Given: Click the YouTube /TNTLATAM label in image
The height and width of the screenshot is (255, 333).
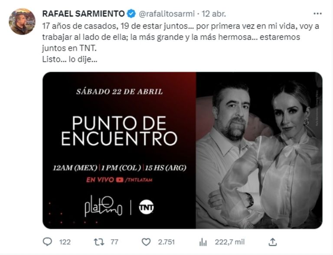Looking at the screenshot, I should point(134,180).
